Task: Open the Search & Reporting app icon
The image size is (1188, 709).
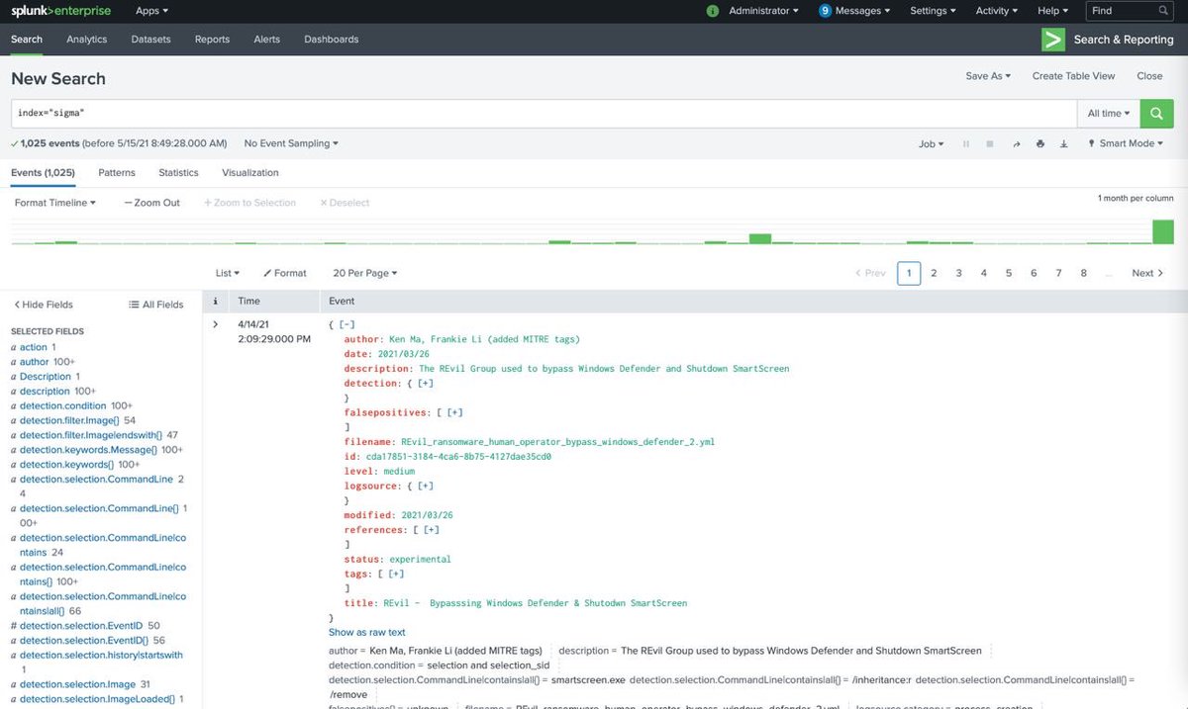Action: (1052, 40)
